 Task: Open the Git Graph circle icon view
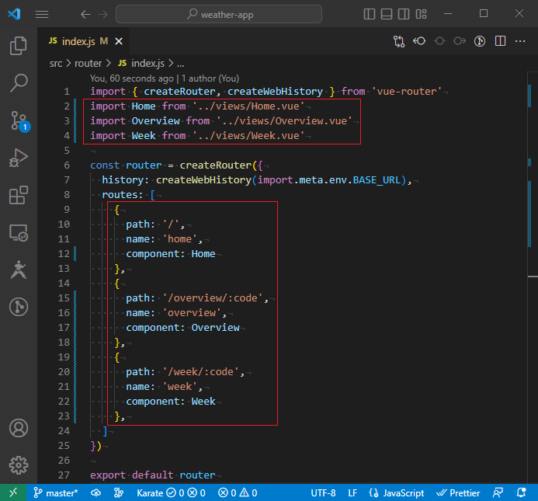click(19, 307)
